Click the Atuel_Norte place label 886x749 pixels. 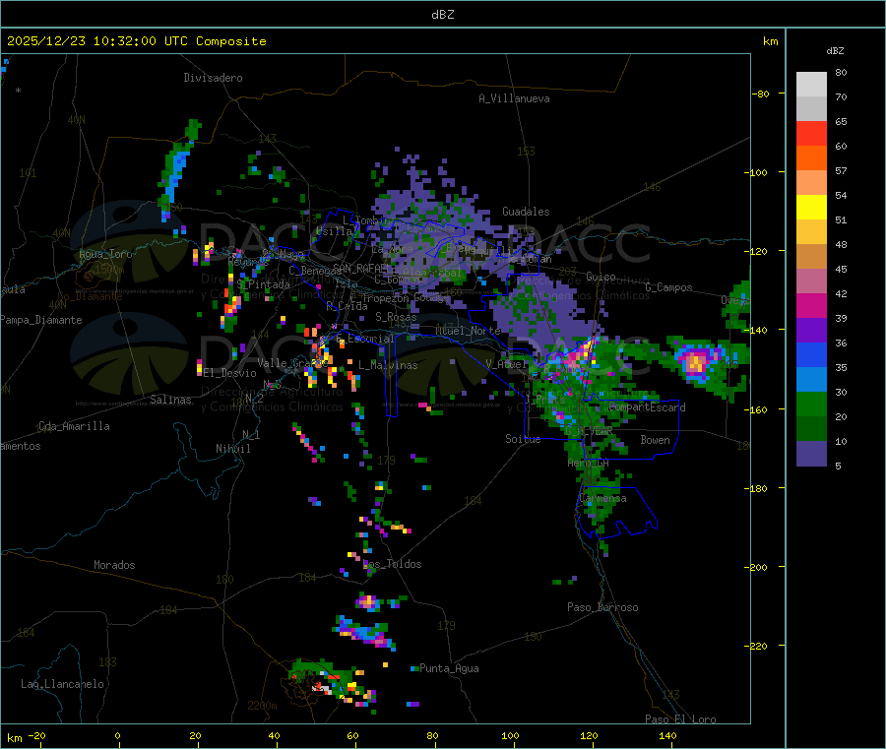pyautogui.click(x=468, y=331)
